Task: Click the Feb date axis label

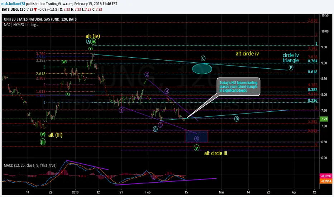Action: pos(148,192)
